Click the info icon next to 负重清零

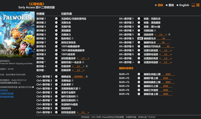(x=72, y=85)
